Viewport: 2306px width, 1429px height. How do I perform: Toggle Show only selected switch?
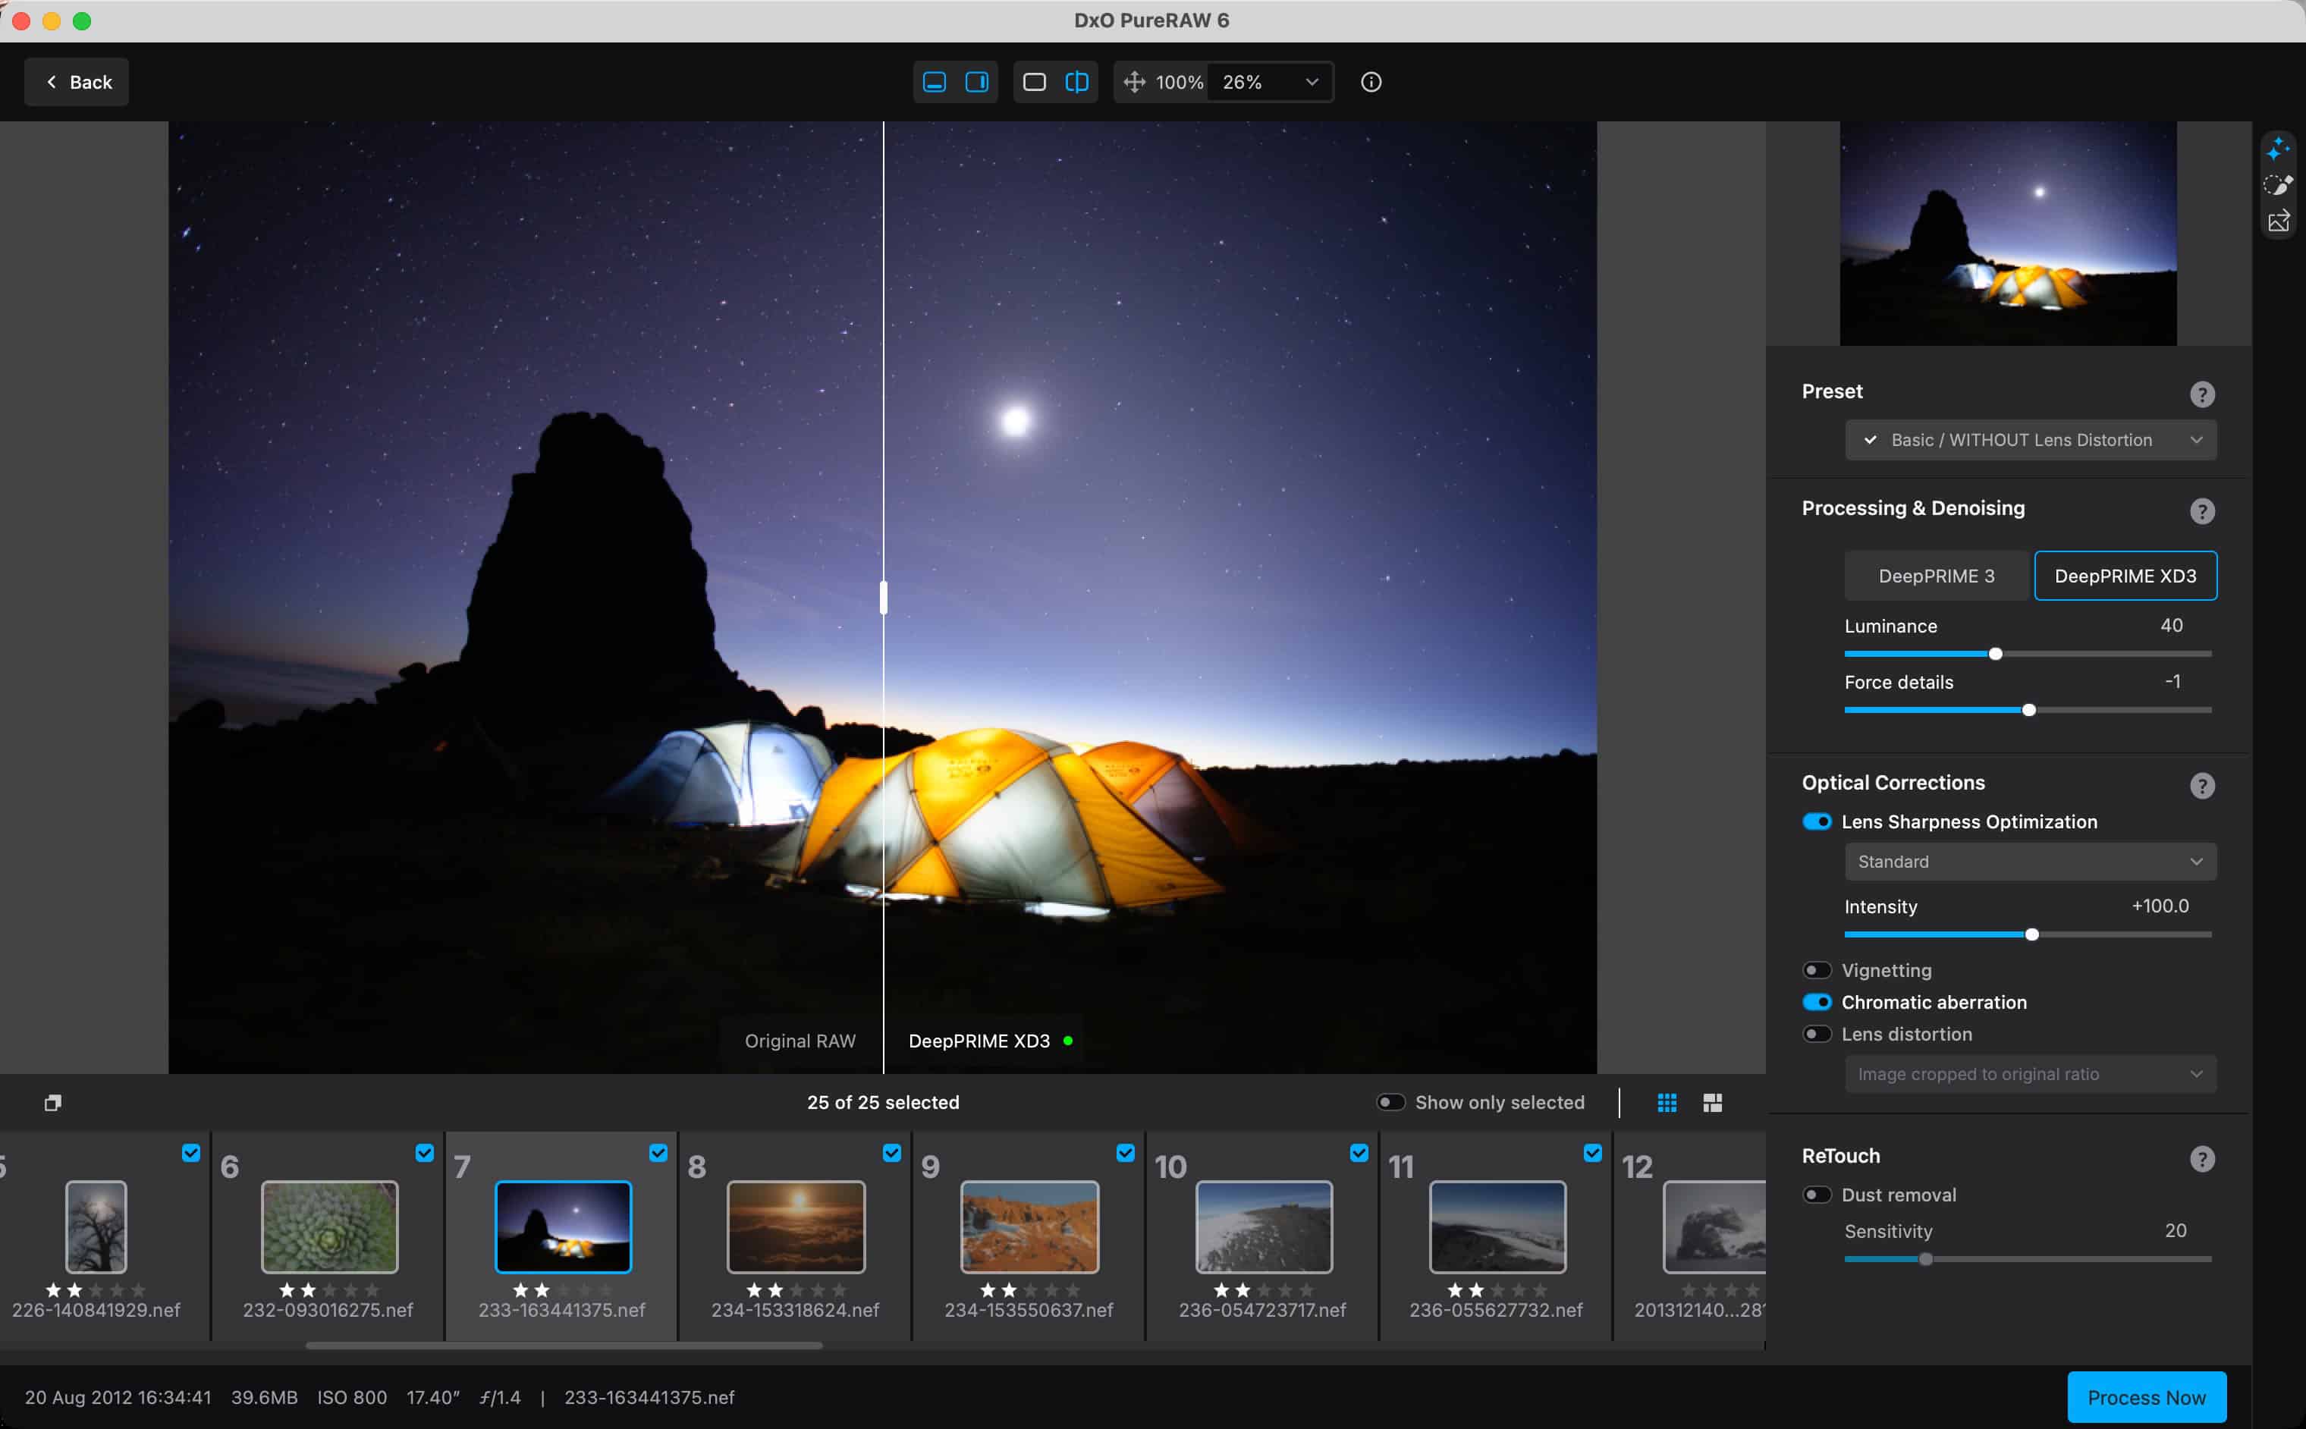coord(1390,1102)
